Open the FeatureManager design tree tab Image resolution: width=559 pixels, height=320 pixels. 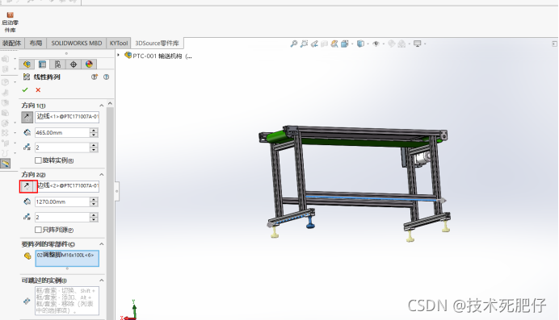click(x=27, y=64)
